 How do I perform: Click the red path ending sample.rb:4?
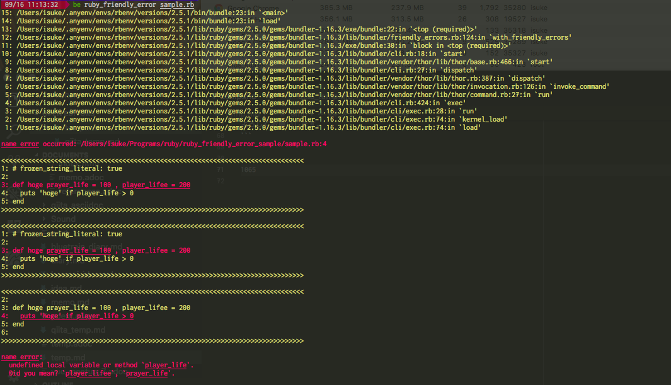pos(204,144)
